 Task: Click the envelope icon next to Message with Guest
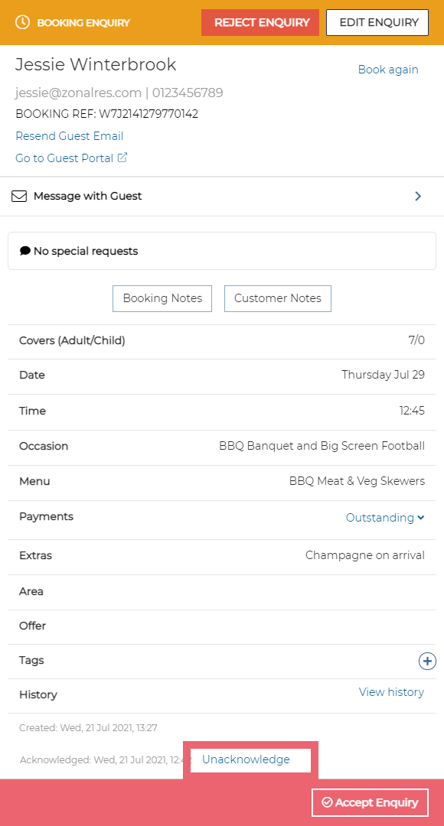[x=19, y=197]
